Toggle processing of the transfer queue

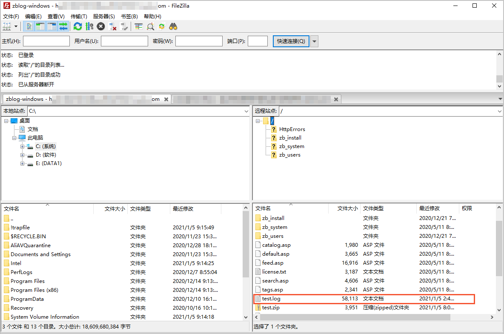[x=89, y=26]
